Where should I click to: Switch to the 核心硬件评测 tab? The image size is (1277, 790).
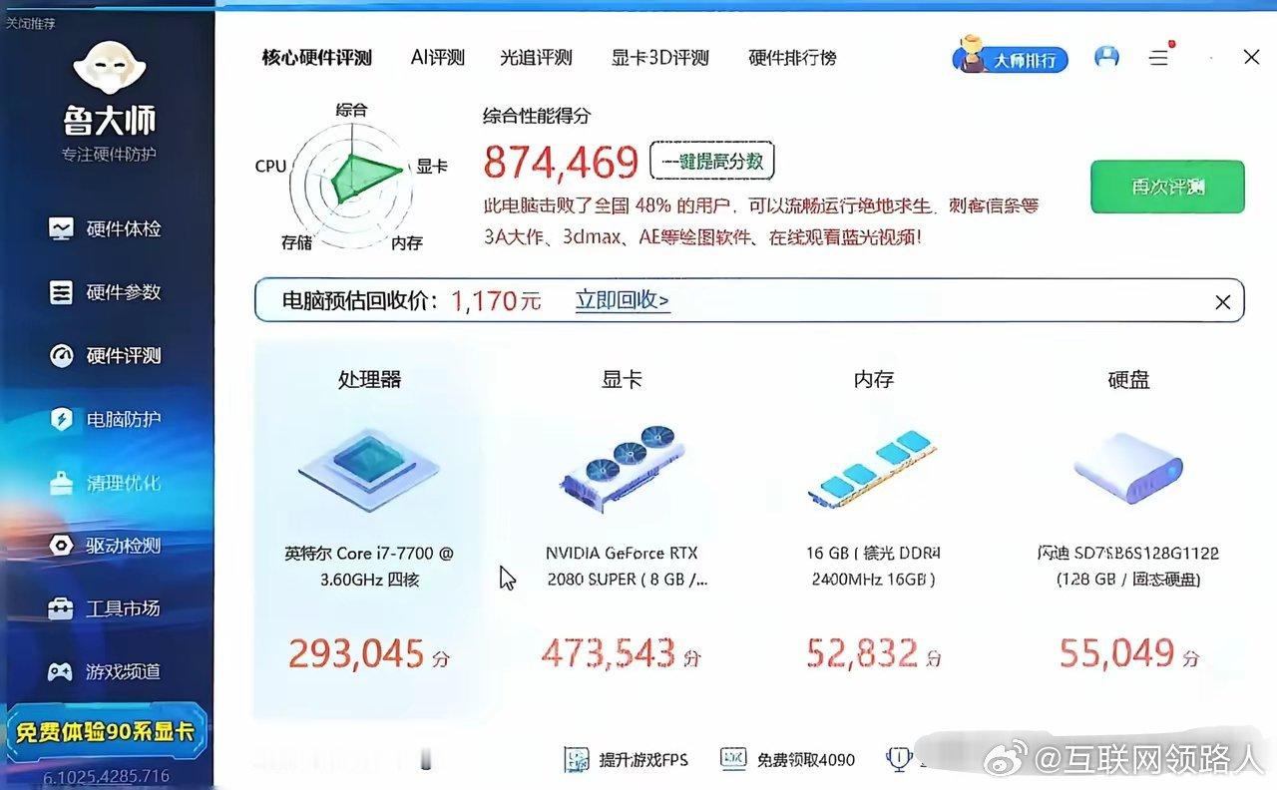[316, 58]
